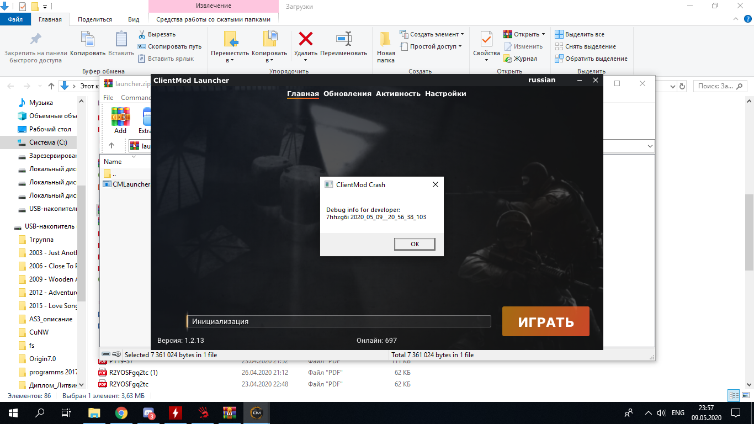
Task: Open the Настройки launcher tab
Action: coord(445,94)
